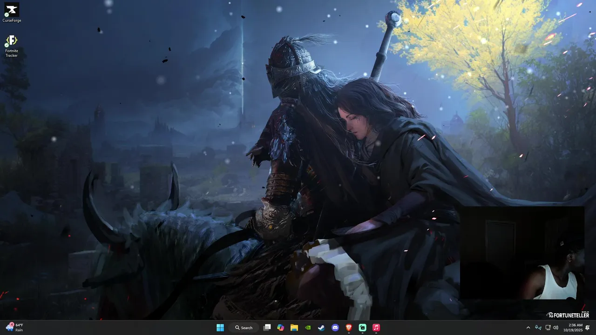Open the Windows Start menu
This screenshot has width=596, height=335.
(x=220, y=328)
